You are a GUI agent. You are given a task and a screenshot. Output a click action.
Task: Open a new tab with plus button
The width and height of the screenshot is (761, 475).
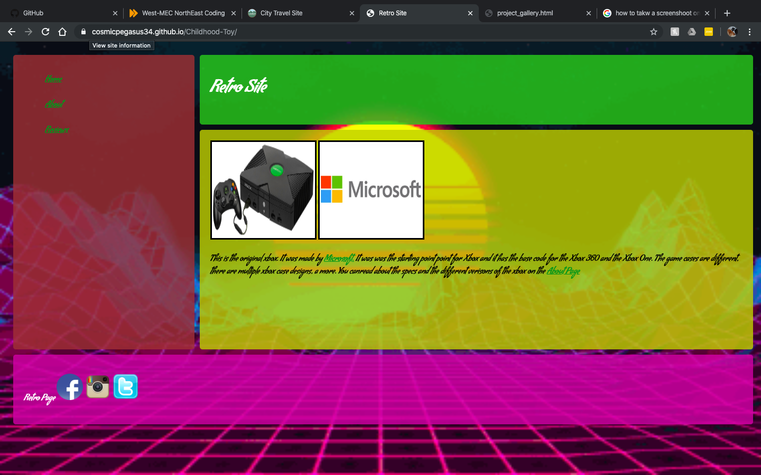click(x=727, y=13)
